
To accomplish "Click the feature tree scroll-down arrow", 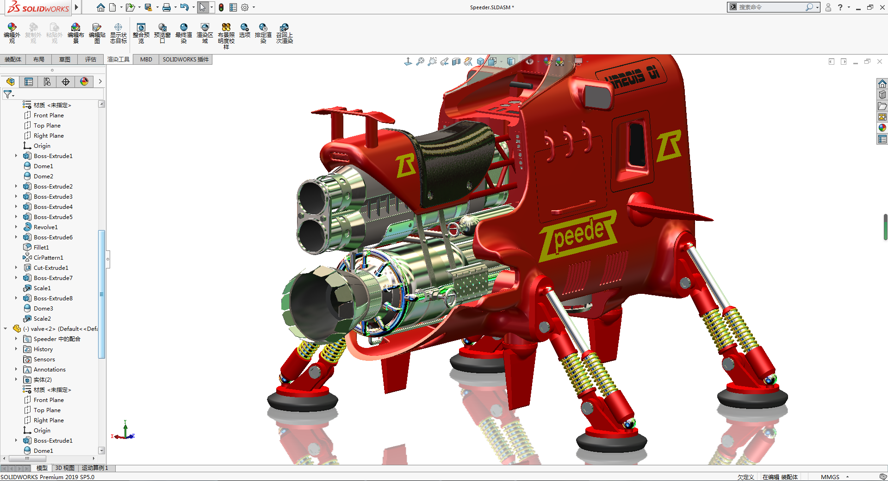I will point(102,450).
